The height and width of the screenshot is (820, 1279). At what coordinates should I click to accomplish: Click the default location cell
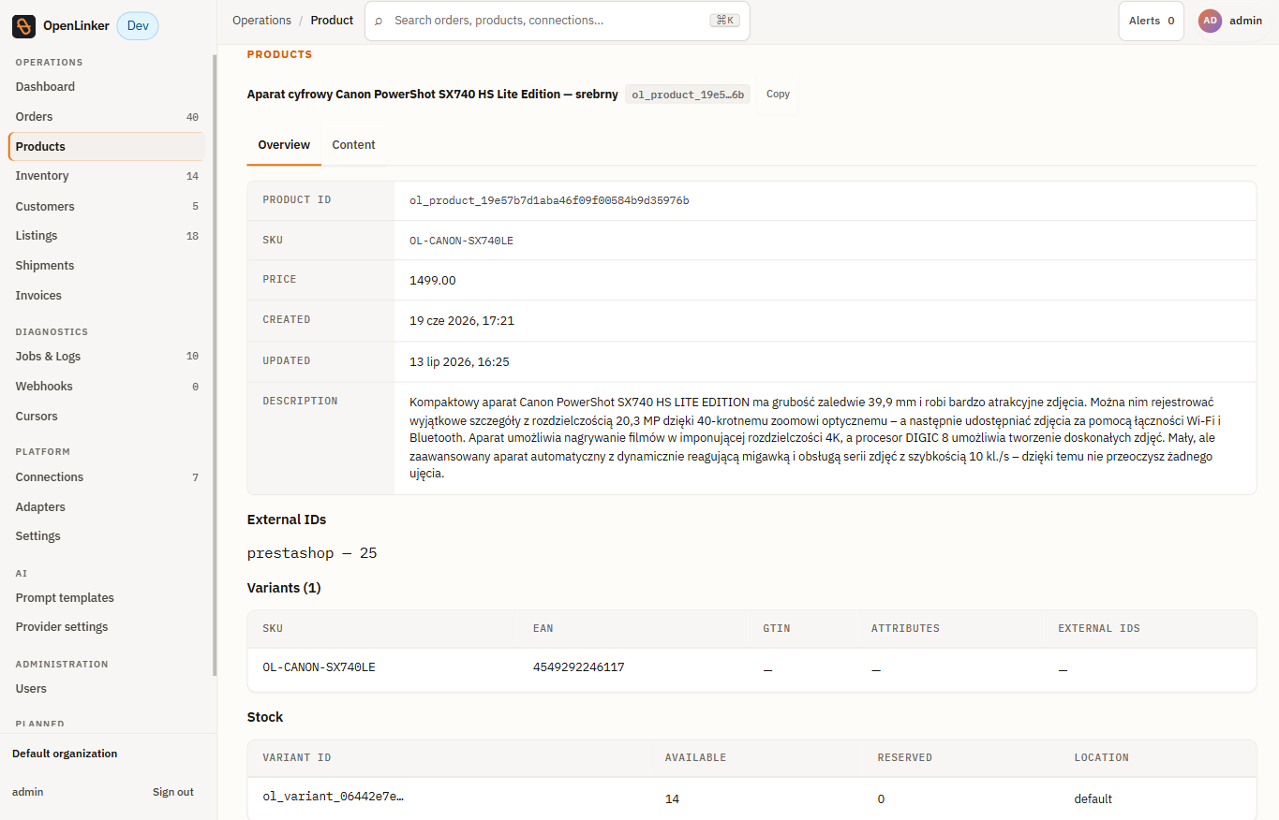coord(1093,799)
